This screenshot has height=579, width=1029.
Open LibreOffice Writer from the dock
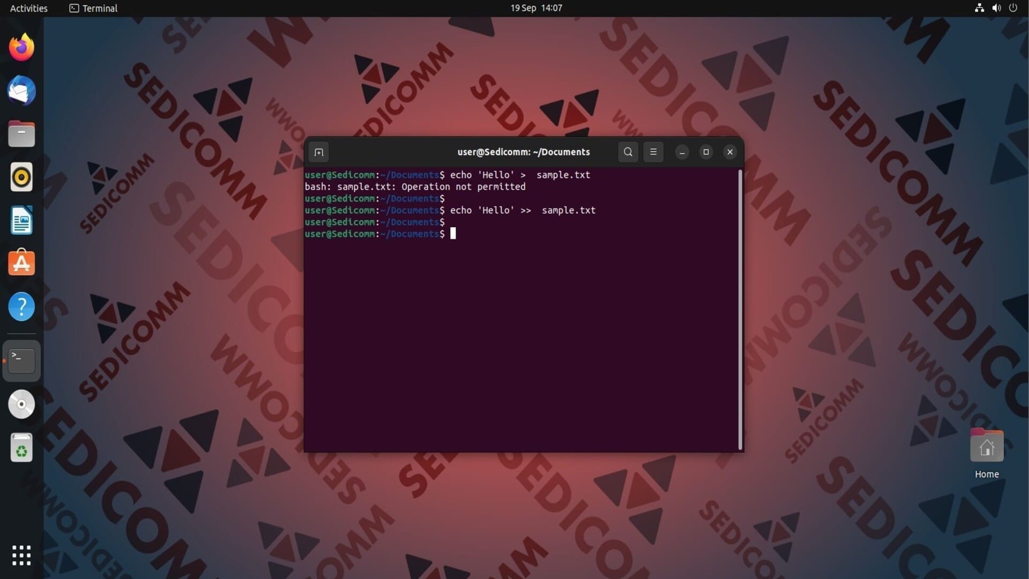tap(21, 220)
